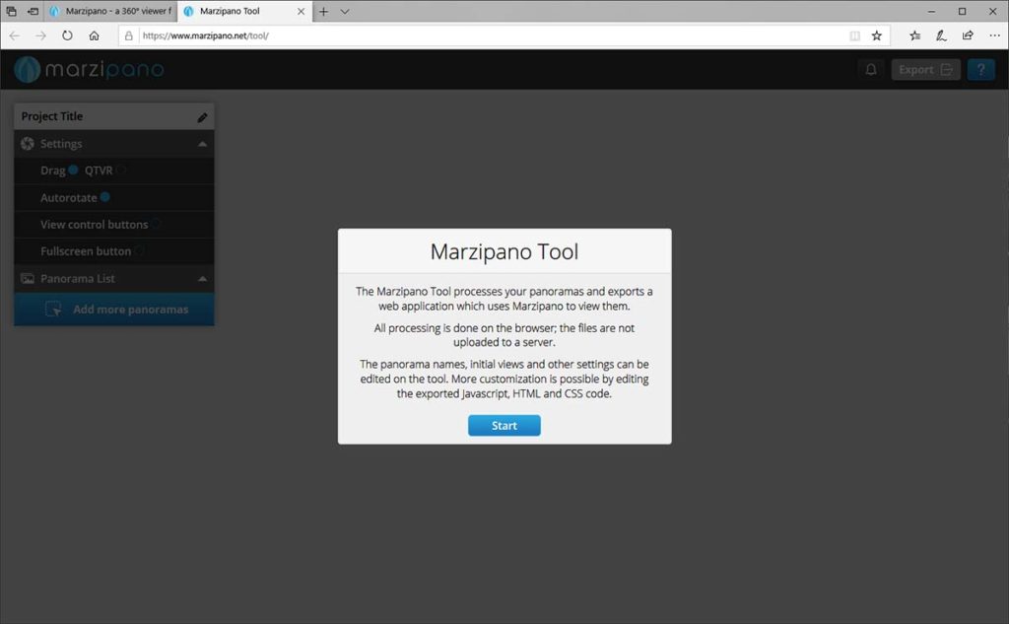This screenshot has width=1009, height=624.
Task: Go forward in browser history
Action: coord(41,35)
